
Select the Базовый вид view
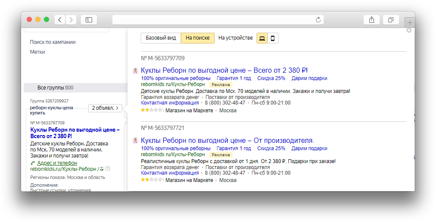click(x=161, y=38)
